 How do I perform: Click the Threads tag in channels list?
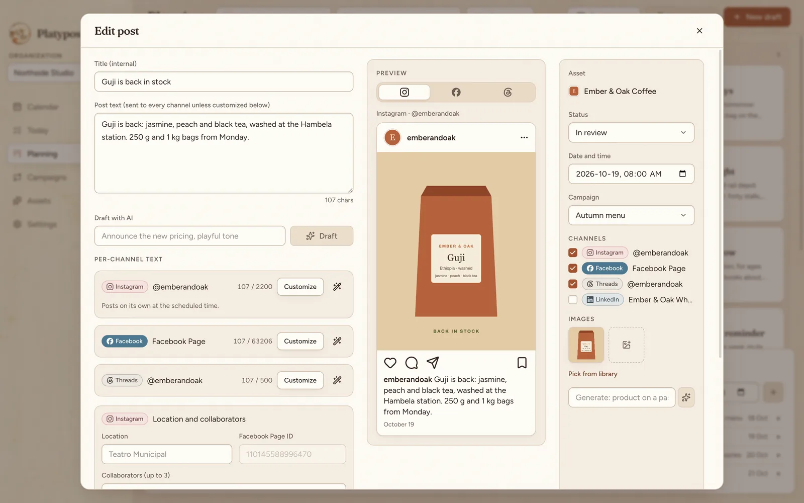point(602,284)
